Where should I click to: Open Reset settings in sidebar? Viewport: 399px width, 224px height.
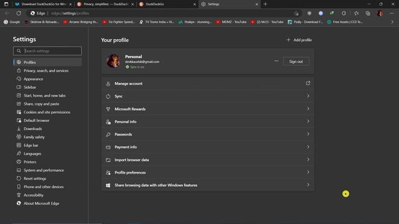47,179
